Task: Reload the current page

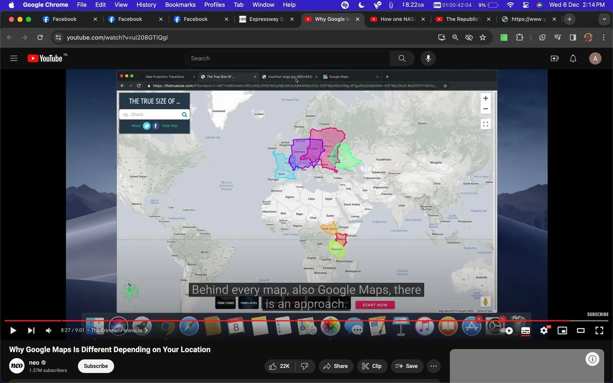Action: click(40, 37)
